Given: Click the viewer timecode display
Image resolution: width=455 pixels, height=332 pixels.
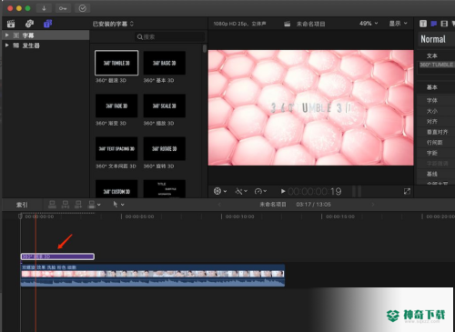Looking at the screenshot, I should coord(315,191).
